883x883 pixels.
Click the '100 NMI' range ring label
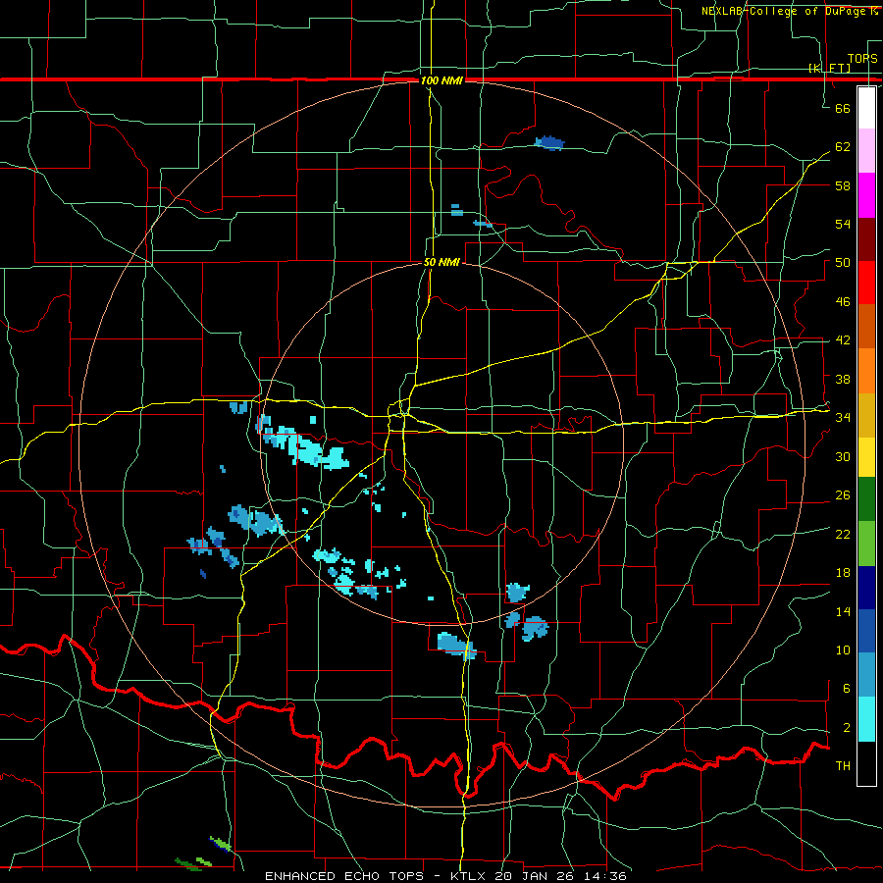[x=442, y=81]
